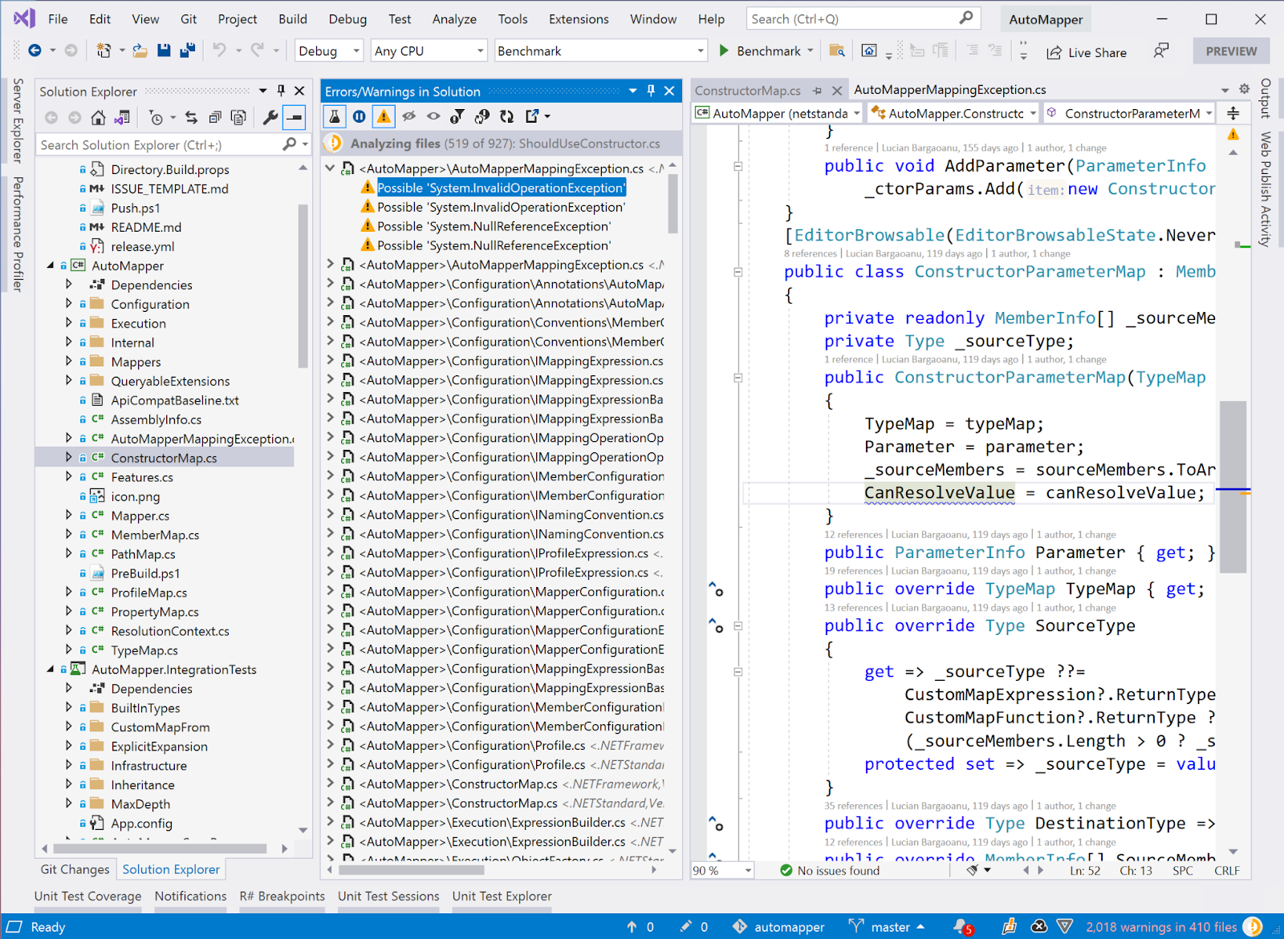Click the Solution Explorer horizontal scrollbar
1284x939 pixels.
(x=160, y=848)
